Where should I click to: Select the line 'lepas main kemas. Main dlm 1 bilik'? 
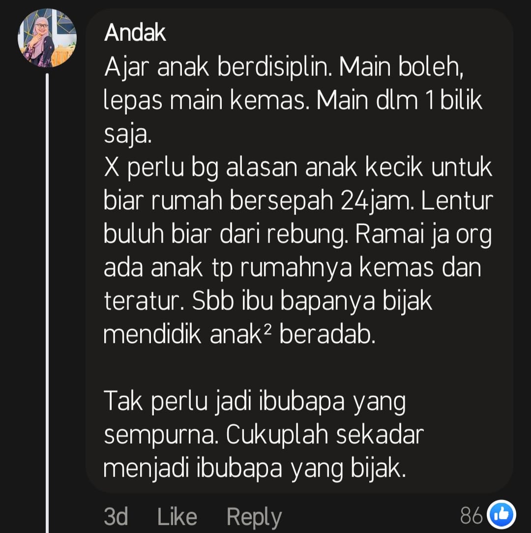[x=293, y=102]
